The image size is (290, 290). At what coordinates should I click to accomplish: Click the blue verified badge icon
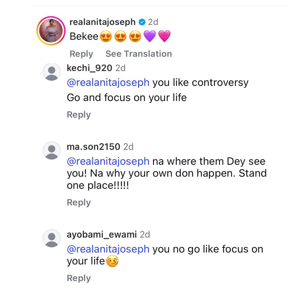coord(142,22)
